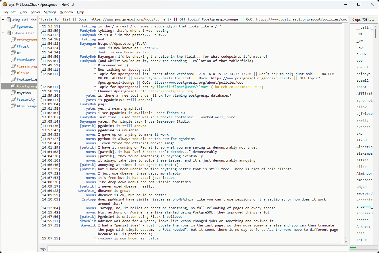Click the icon beside #thelounge channel
This screenshot has height=253, width=379.
[13, 106]
